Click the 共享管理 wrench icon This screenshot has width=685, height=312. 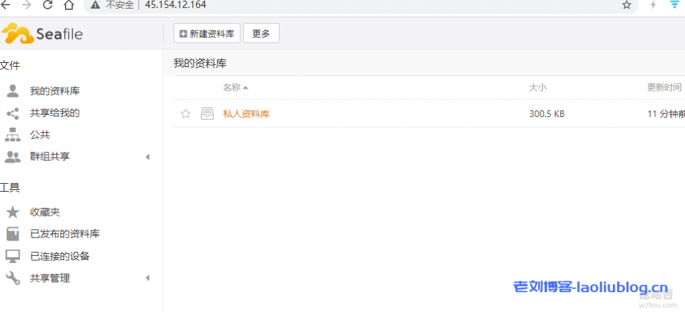pyautogui.click(x=13, y=278)
